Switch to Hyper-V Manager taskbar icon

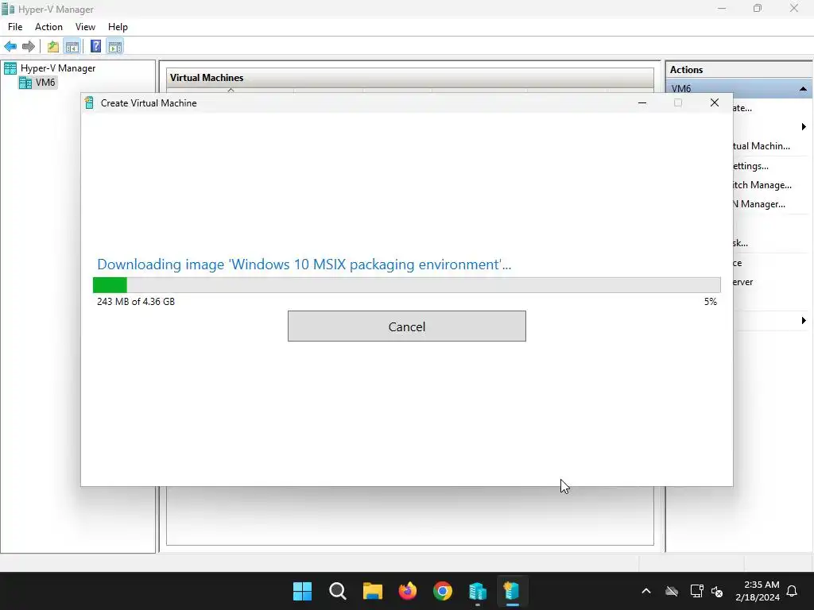coord(477,591)
